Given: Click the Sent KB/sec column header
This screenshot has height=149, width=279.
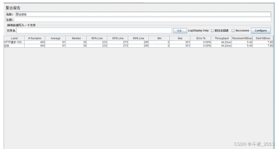Looking at the screenshot, I should click(x=263, y=38).
